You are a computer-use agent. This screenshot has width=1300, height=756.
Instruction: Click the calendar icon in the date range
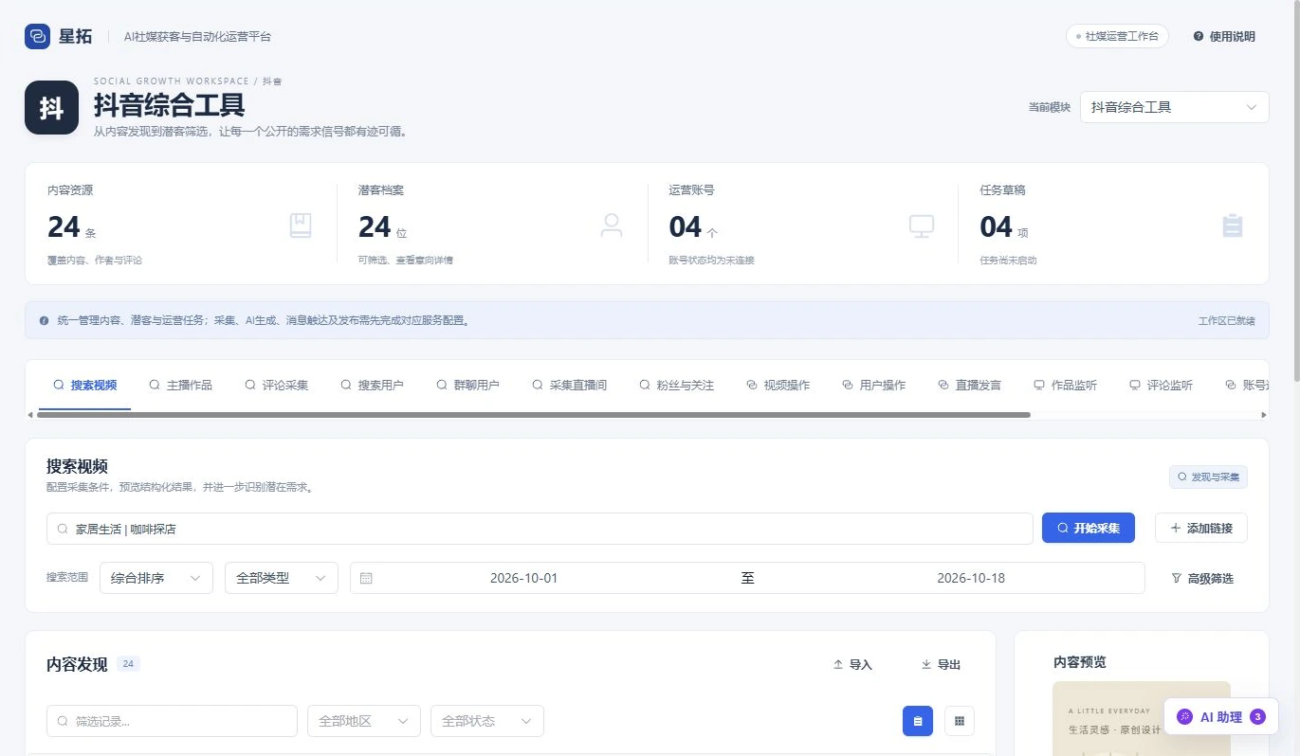tap(366, 578)
